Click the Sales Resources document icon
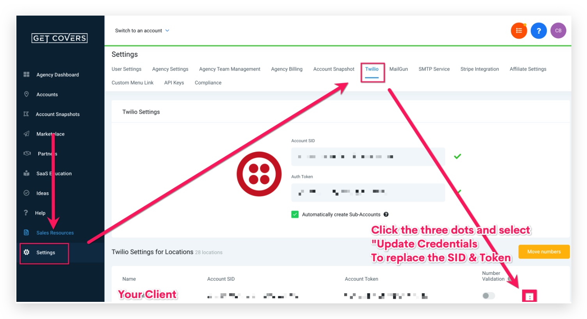This screenshot has width=587, height=319. click(26, 232)
